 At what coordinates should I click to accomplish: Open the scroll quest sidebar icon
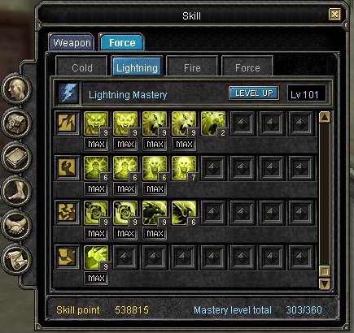(x=16, y=258)
